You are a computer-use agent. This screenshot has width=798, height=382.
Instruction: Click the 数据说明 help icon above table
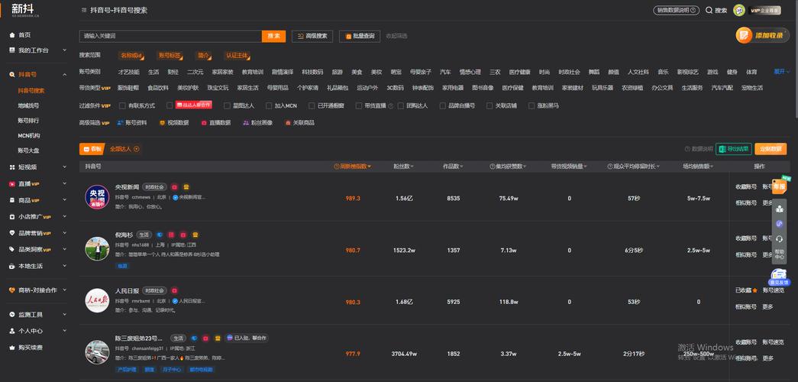[687, 149]
